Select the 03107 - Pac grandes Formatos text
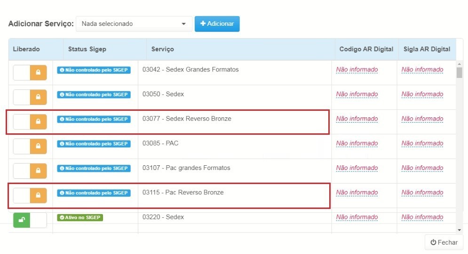The width and height of the screenshot is (468, 254). click(x=186, y=168)
